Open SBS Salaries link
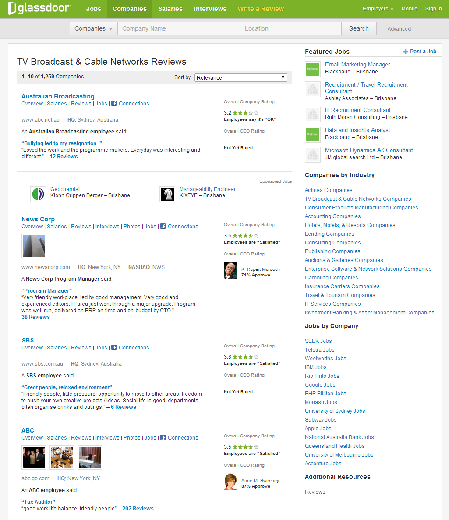 57,348
